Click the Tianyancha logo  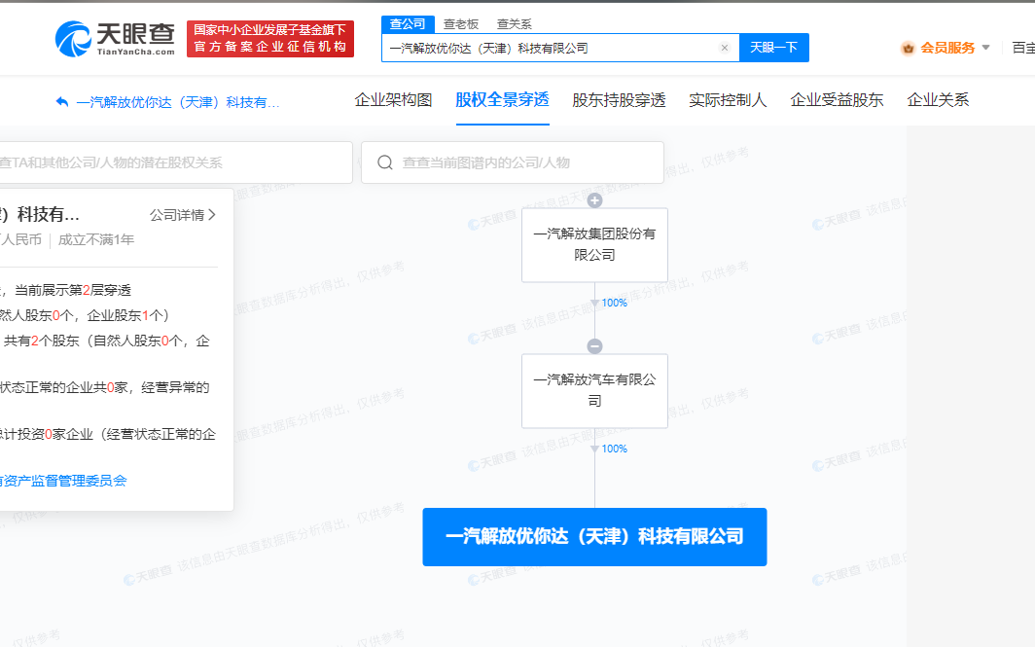[x=115, y=38]
